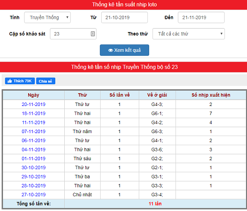Open the 28-10-2019 date link

click(x=34, y=186)
